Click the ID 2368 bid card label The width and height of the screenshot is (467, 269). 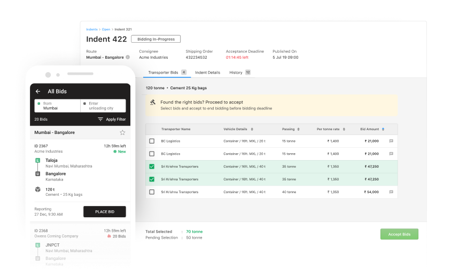(x=41, y=231)
